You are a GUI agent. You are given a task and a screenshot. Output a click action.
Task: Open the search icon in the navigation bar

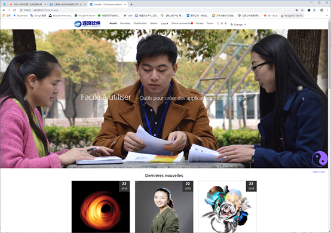click(x=218, y=23)
